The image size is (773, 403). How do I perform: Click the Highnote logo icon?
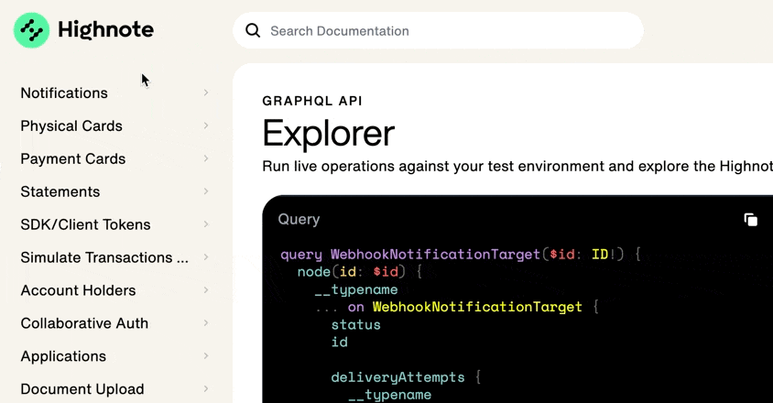32,30
